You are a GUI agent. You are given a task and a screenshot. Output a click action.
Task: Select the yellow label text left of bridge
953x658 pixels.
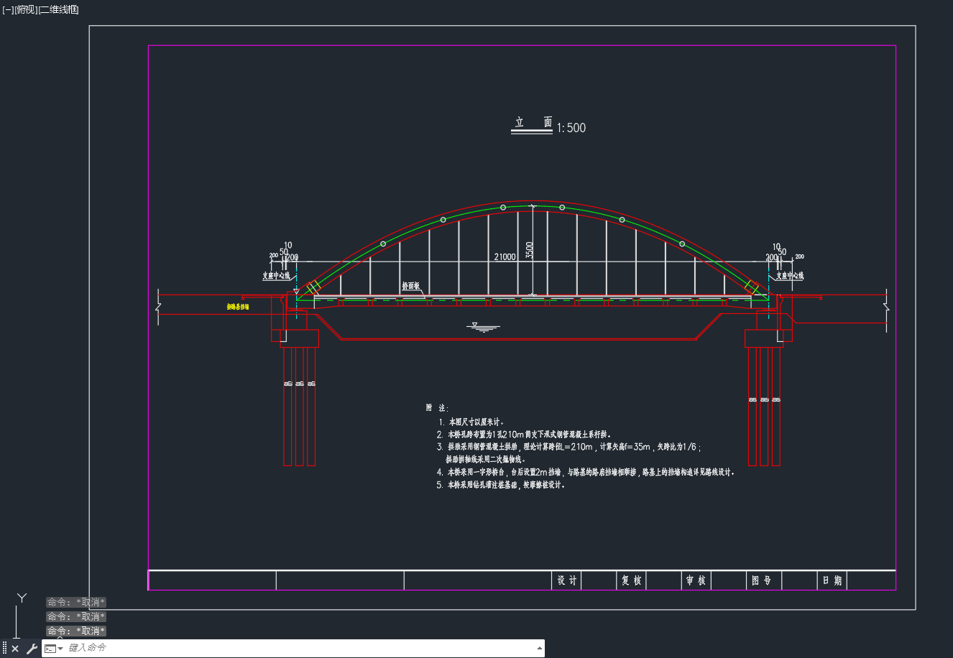(238, 307)
